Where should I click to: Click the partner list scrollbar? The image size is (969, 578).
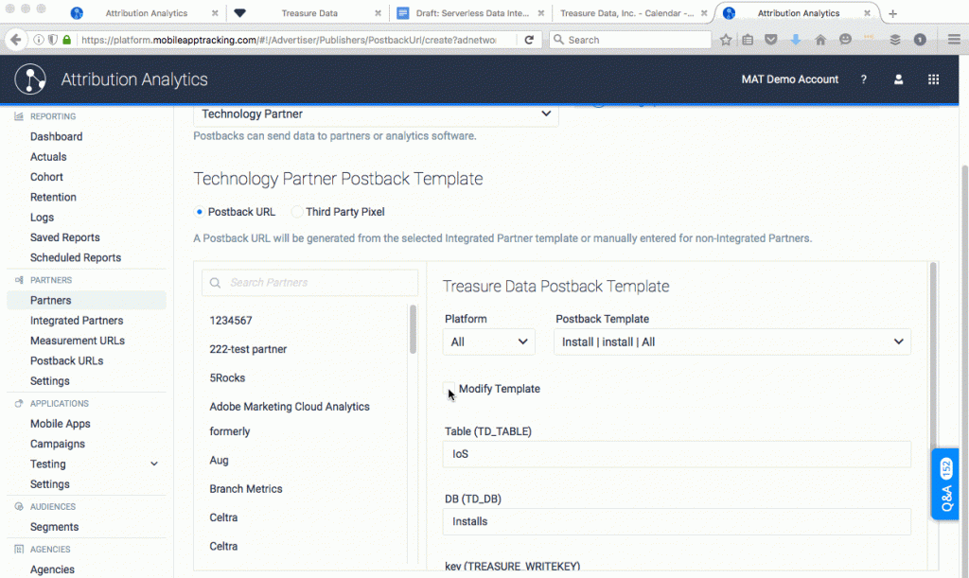pos(413,329)
